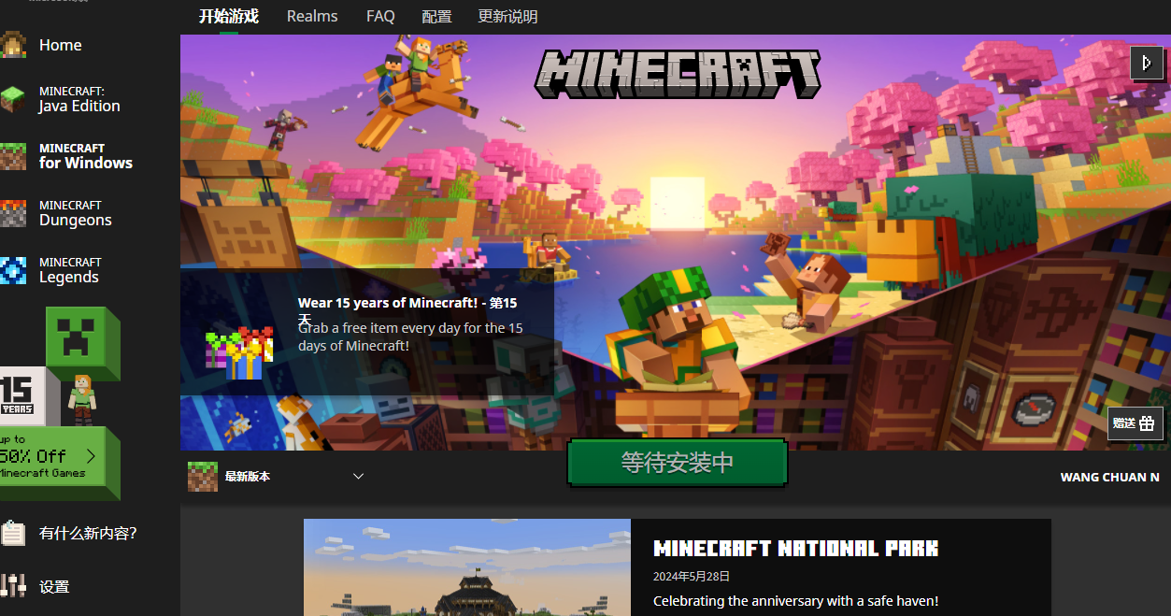Image resolution: width=1171 pixels, height=616 pixels.
Task: Select the Java Edition label in sidebar
Action: pyautogui.click(x=79, y=99)
